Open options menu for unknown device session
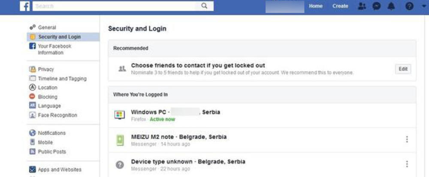The width and height of the screenshot is (429, 177). (407, 164)
